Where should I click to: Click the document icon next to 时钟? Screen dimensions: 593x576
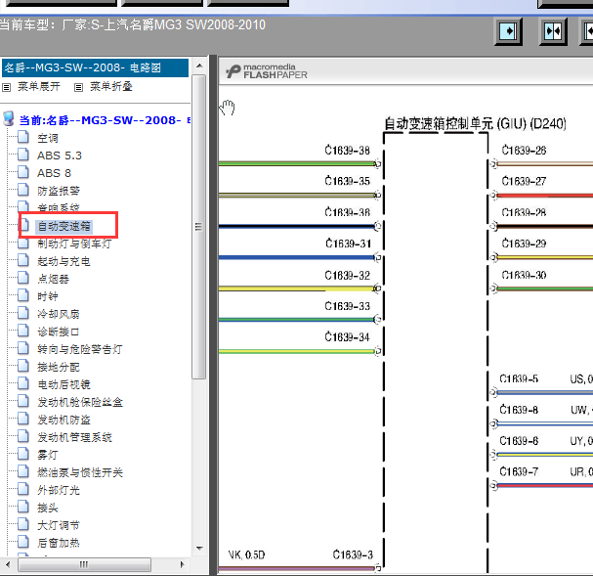[x=23, y=295]
